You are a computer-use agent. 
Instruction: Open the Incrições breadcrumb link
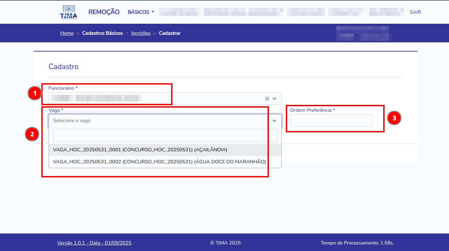click(x=140, y=33)
